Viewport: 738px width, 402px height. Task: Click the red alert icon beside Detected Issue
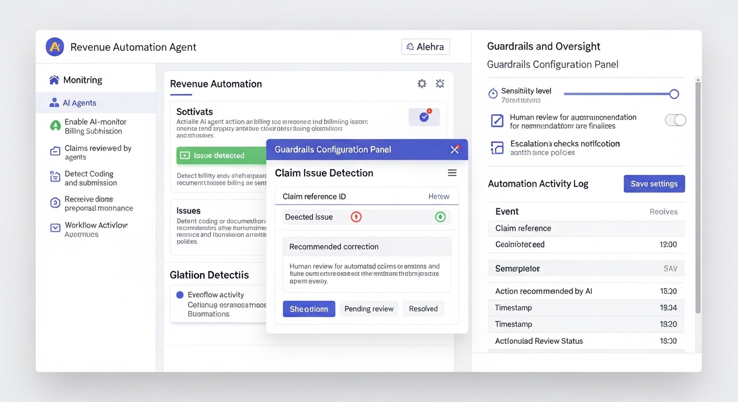(x=356, y=217)
